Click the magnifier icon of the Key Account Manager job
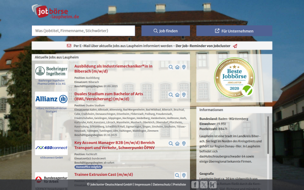Viewport: 304px width, 190px height. pyautogui.click(x=171, y=143)
